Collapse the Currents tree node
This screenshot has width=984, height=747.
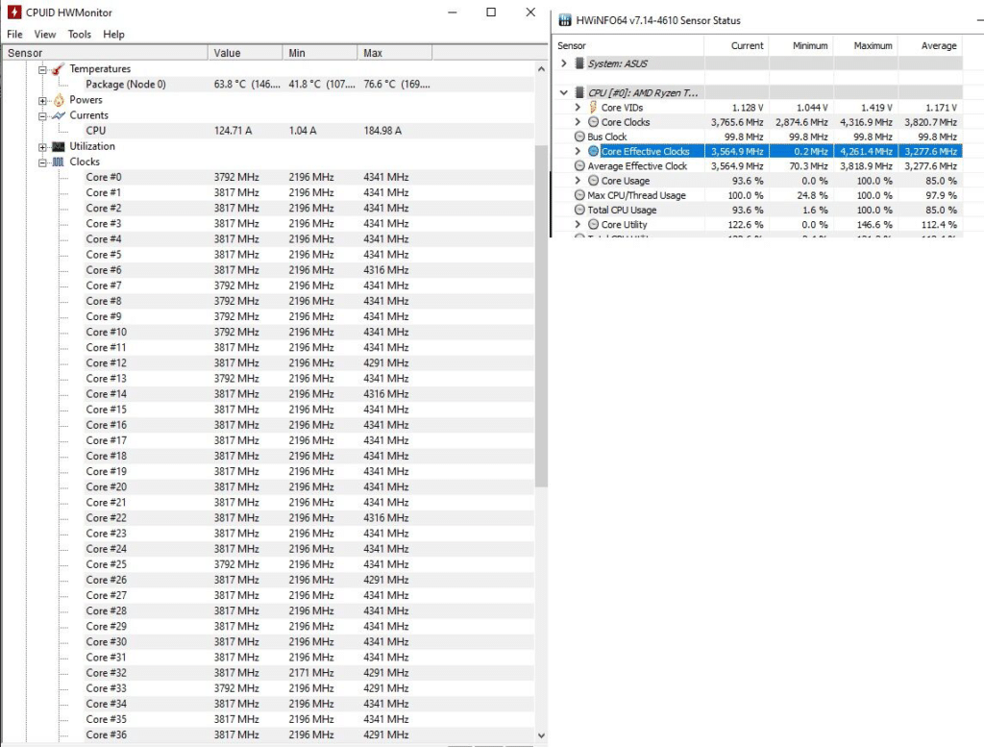(x=42, y=116)
